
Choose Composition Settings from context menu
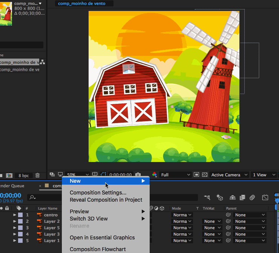coord(98,193)
